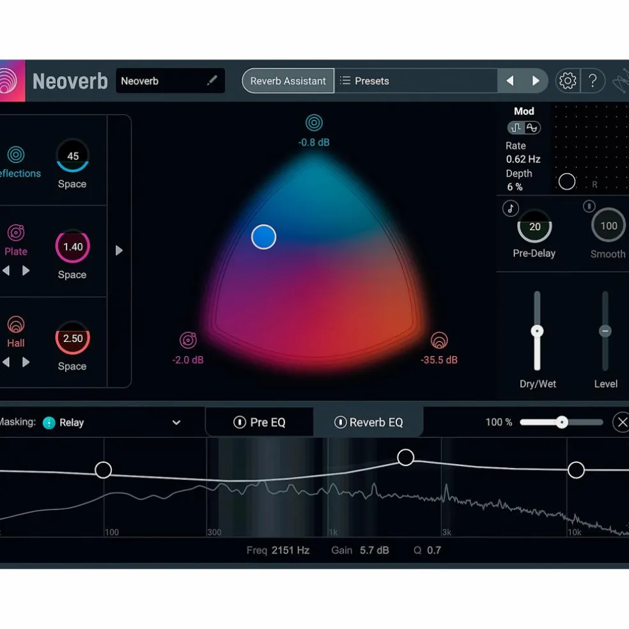The image size is (629, 629).
Task: Click Depth value 6 %
Action: pos(515,187)
